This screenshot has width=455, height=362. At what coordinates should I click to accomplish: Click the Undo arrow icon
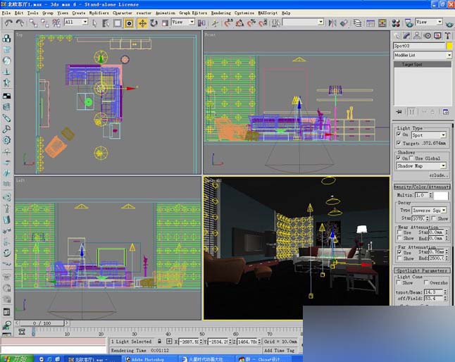point(8,23)
